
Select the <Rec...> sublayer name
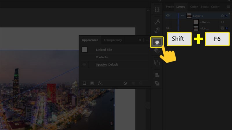[205, 22]
